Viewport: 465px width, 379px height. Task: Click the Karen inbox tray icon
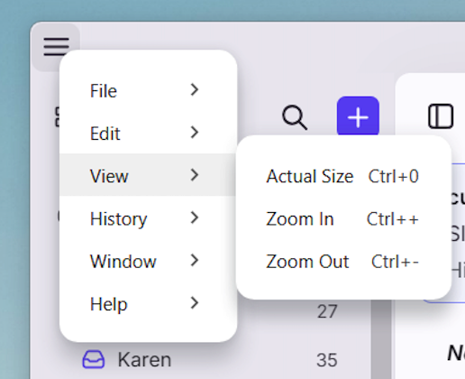[94, 359]
